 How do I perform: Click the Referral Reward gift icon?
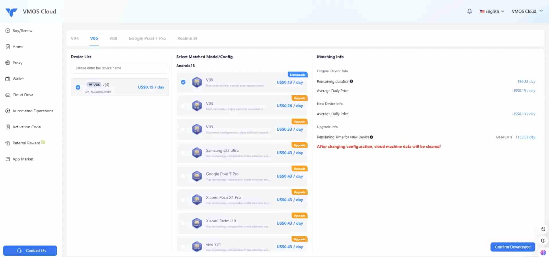pyautogui.click(x=8, y=143)
